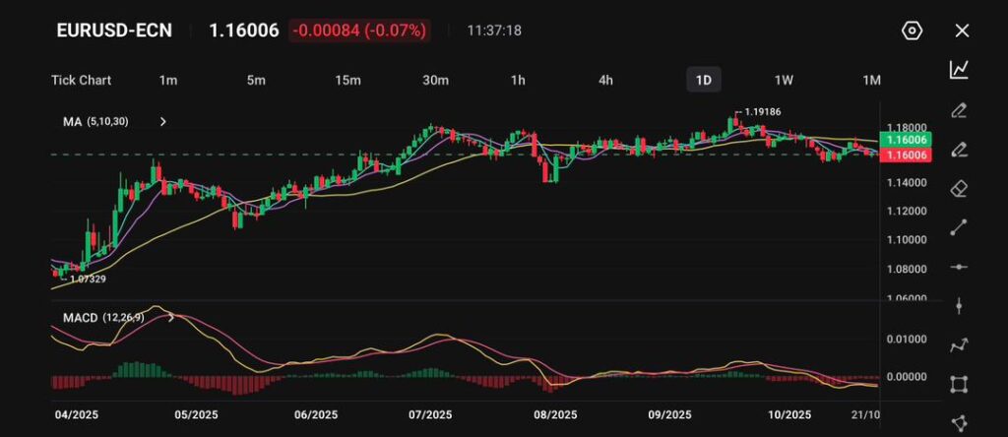Click the green 1.16006 price label
The image size is (1008, 437).
pyautogui.click(x=908, y=141)
